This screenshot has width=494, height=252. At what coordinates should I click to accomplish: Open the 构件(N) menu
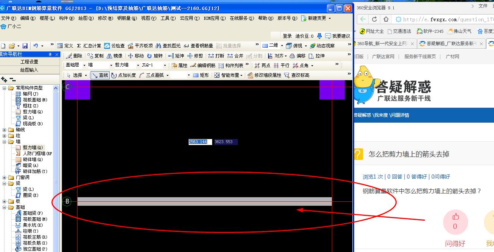[66, 18]
